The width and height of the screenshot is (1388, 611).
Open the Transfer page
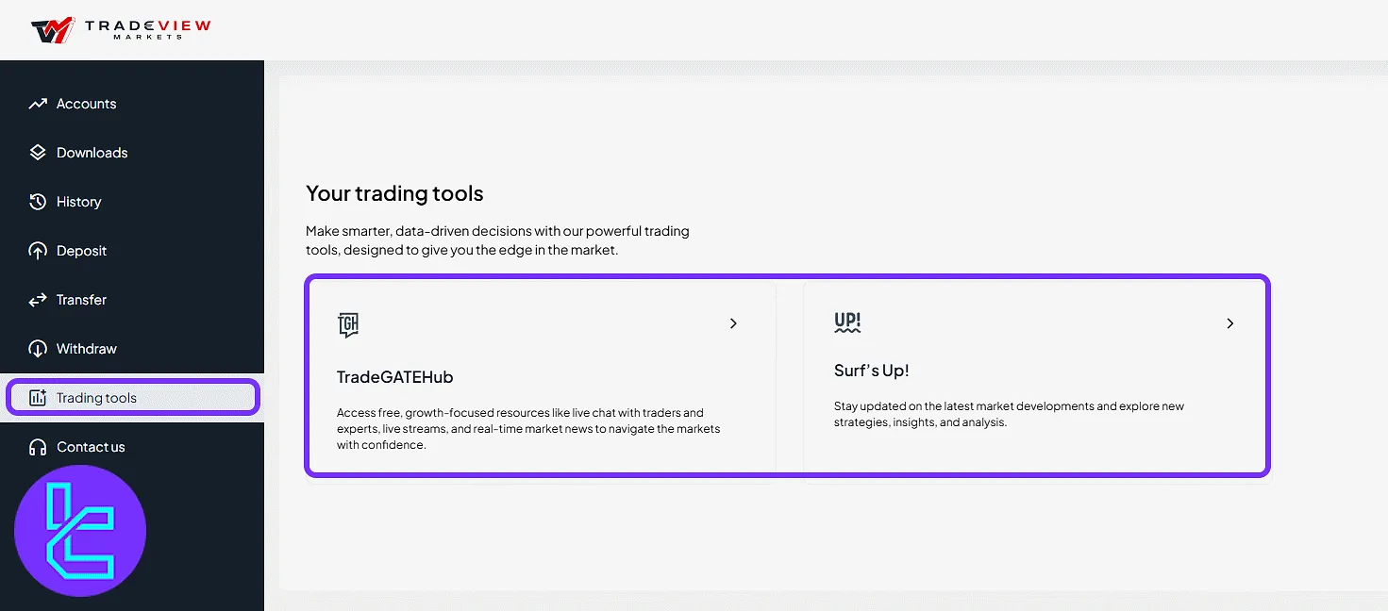click(x=132, y=300)
